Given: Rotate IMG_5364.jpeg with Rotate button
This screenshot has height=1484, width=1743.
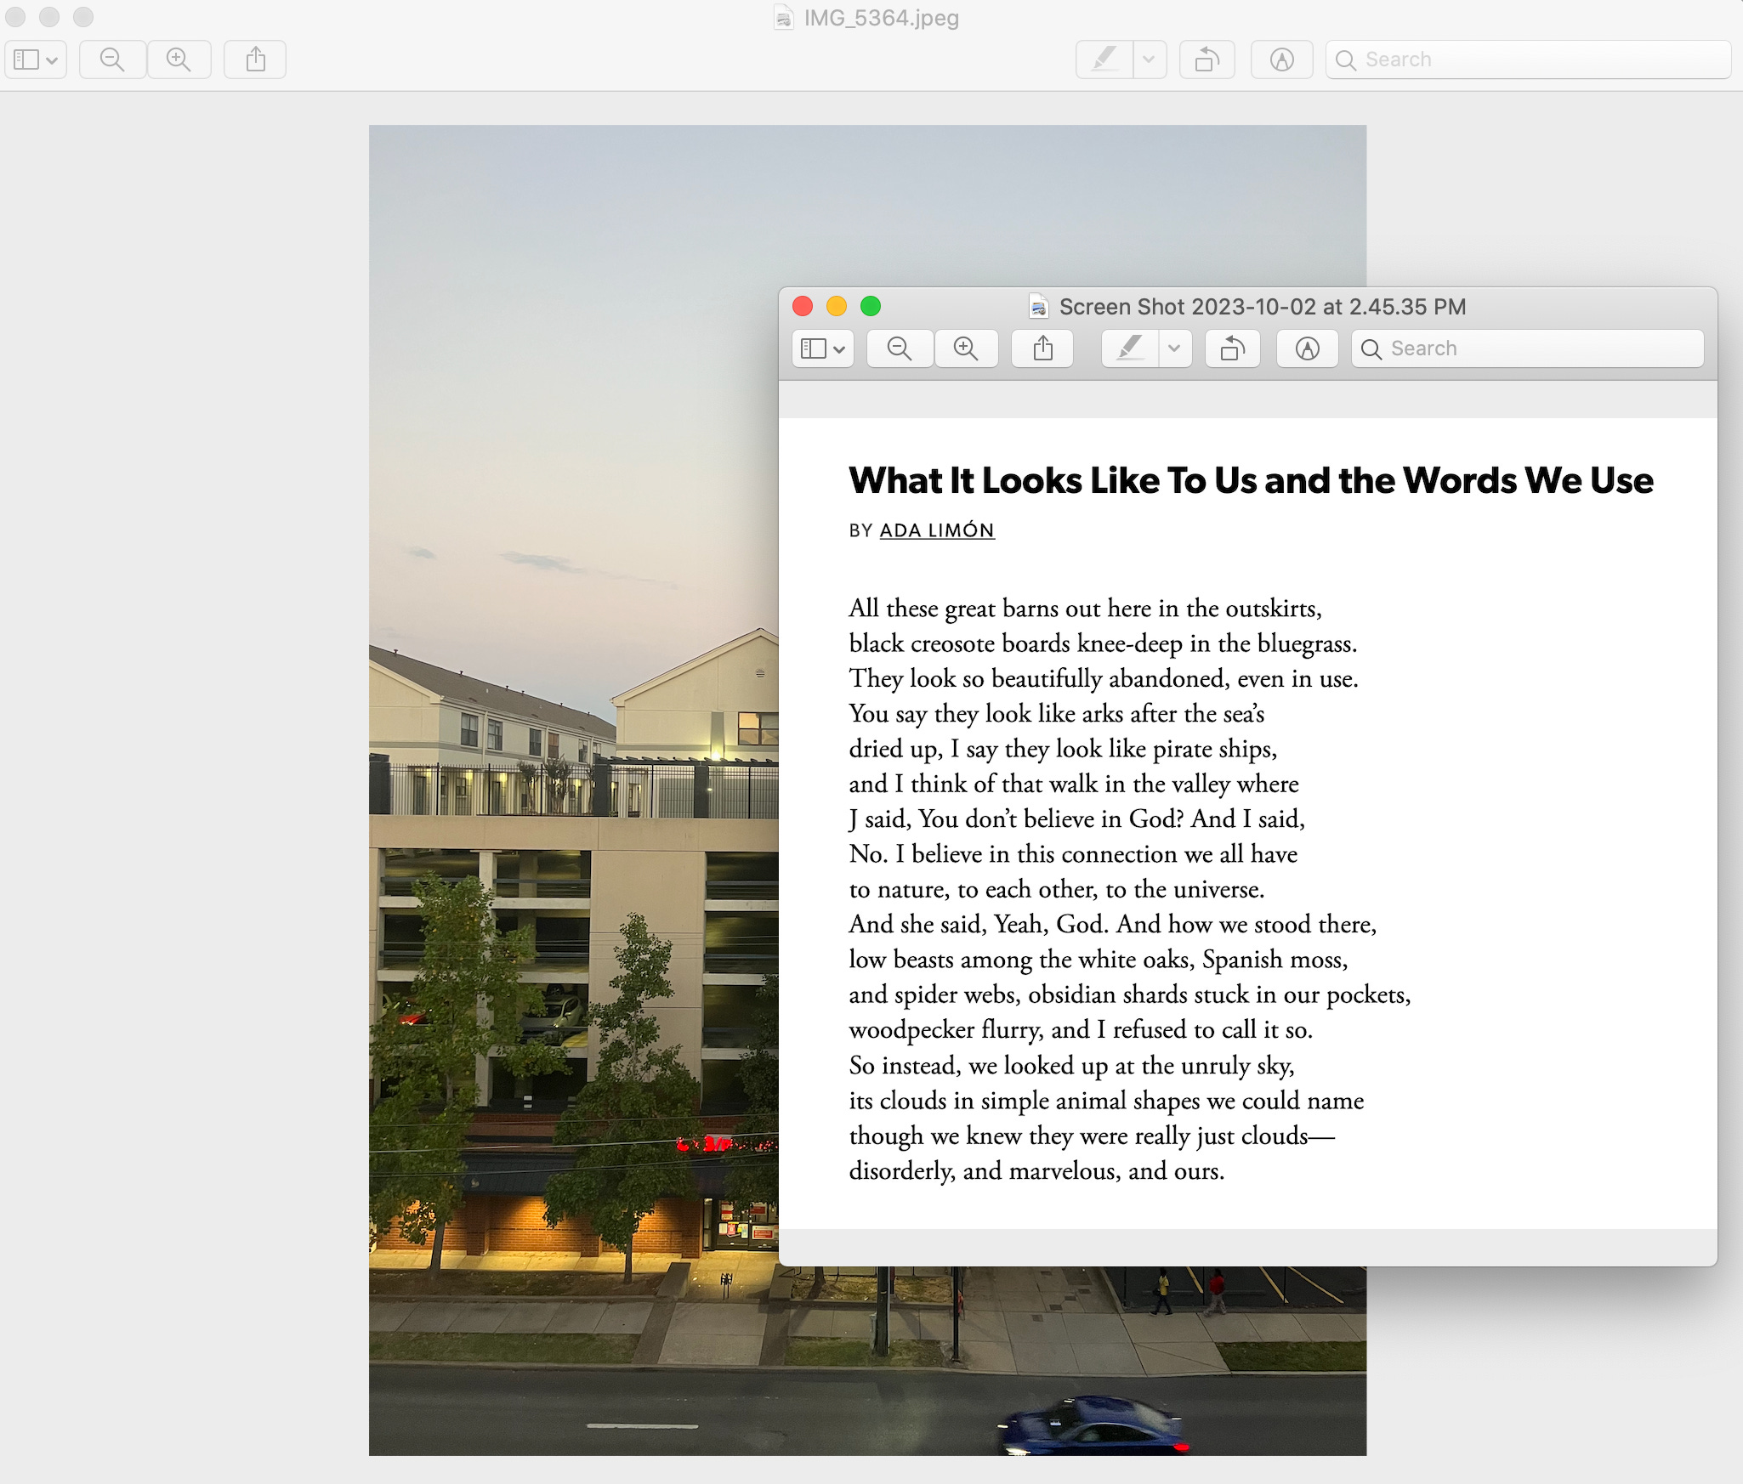Looking at the screenshot, I should pyautogui.click(x=1206, y=59).
